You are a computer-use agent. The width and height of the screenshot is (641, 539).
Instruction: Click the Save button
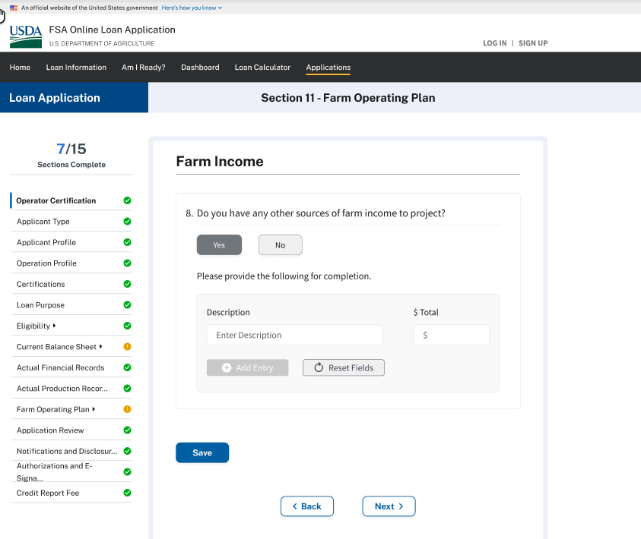(x=202, y=452)
